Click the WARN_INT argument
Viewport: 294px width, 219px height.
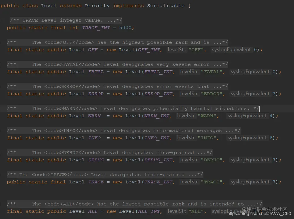[157, 116]
